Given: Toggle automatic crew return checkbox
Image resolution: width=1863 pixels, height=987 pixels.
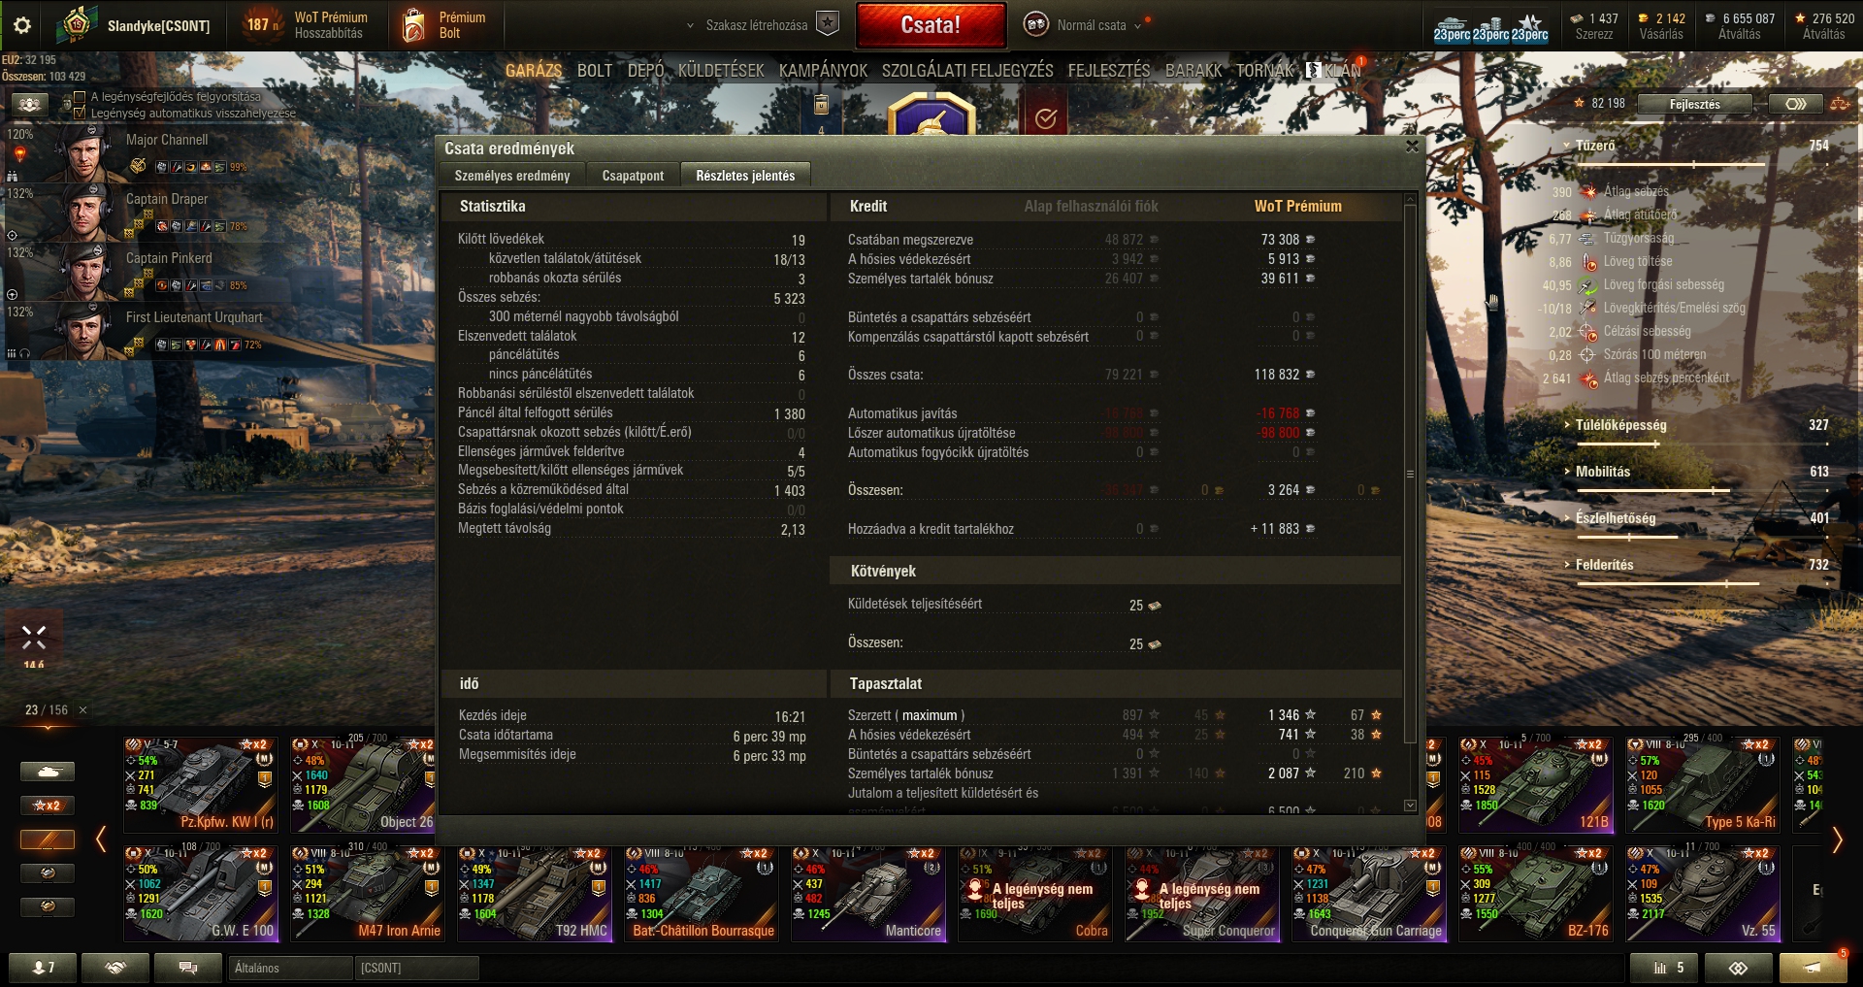Looking at the screenshot, I should 80,113.
